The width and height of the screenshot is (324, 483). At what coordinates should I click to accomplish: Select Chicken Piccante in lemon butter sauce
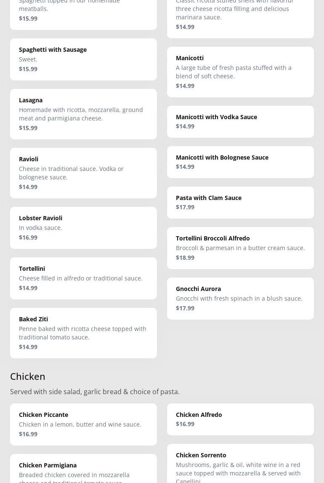point(83,424)
